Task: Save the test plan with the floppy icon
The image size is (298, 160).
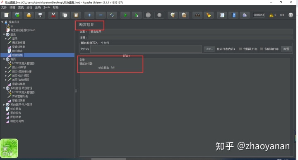Action: [40, 15]
